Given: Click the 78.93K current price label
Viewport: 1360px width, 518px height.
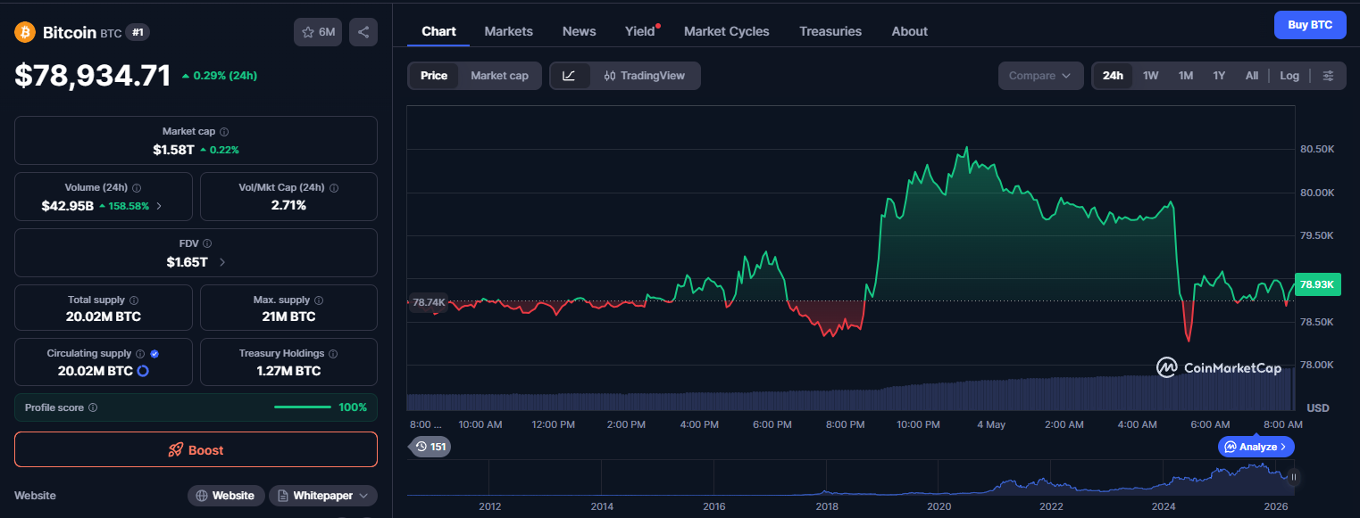Looking at the screenshot, I should pyautogui.click(x=1317, y=285).
